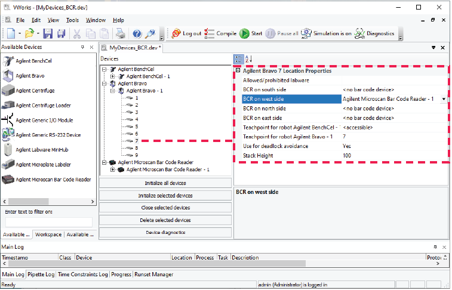This screenshot has height=290, width=452.
Task: Open the Help menu
Action: pyautogui.click(x=118, y=20)
